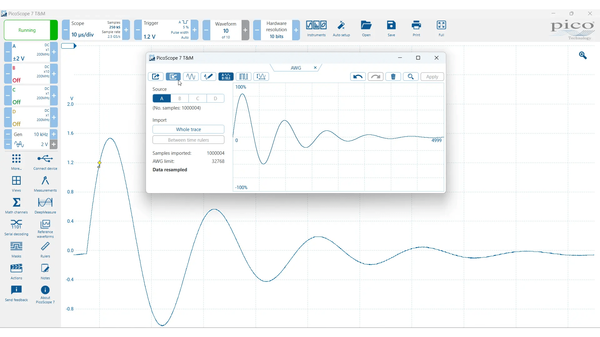Image resolution: width=600 pixels, height=337 pixels.
Task: Decrease Hardware resolution with minus
Action: (x=257, y=30)
